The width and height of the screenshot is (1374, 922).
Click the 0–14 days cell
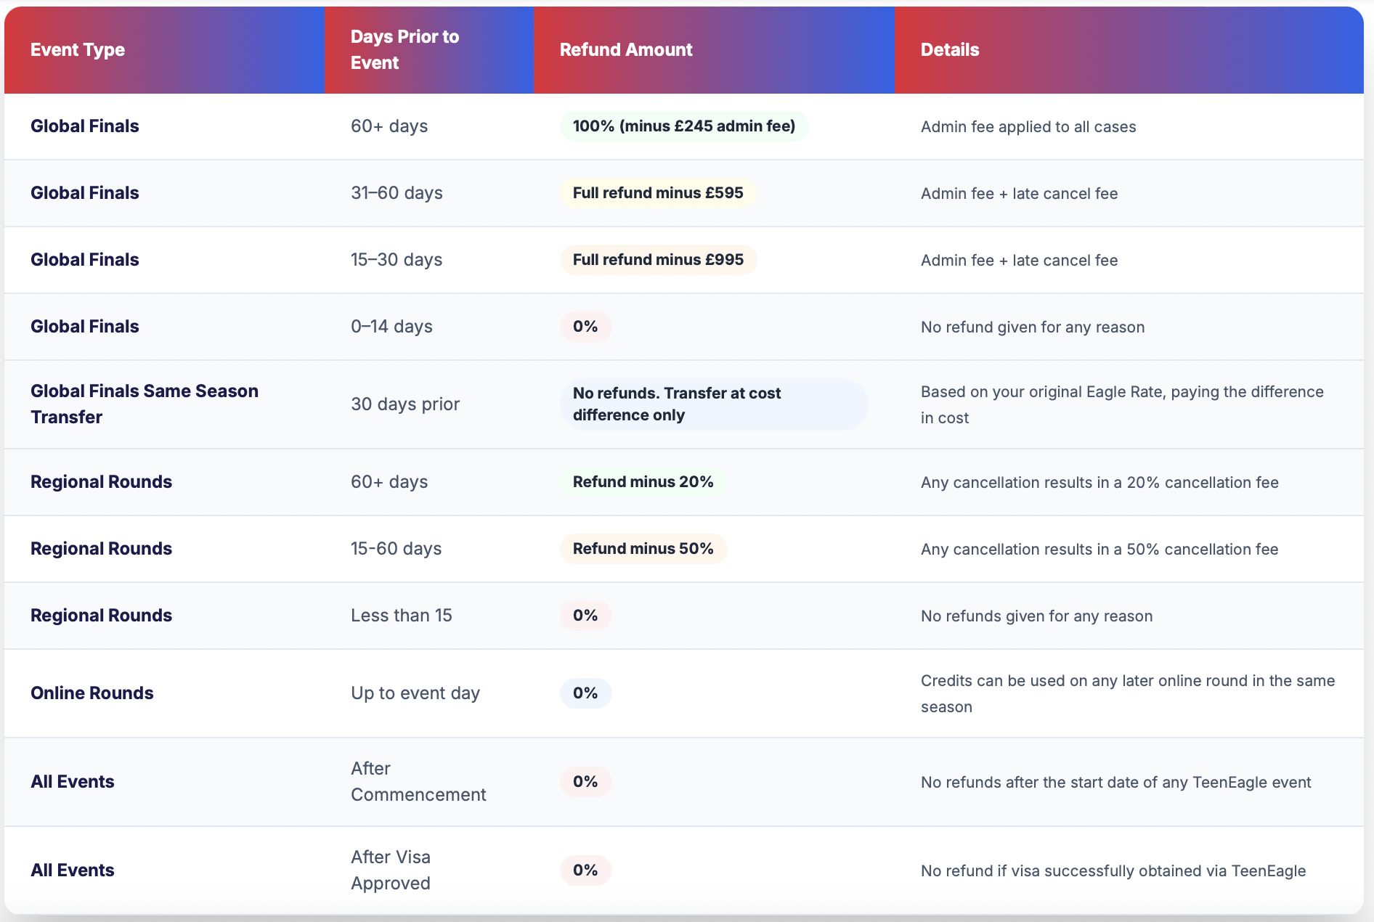pyautogui.click(x=391, y=327)
